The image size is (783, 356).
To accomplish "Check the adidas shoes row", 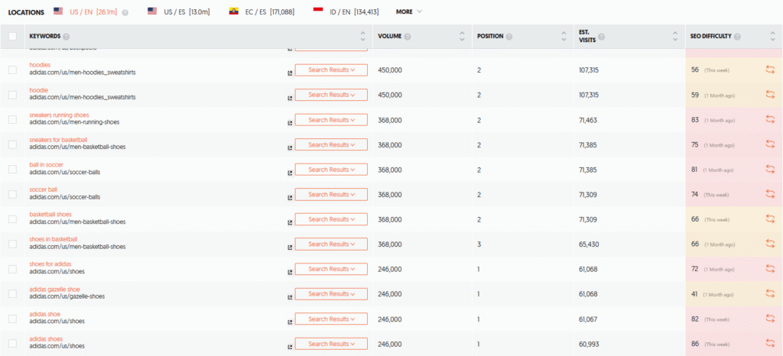I will (x=12, y=344).
